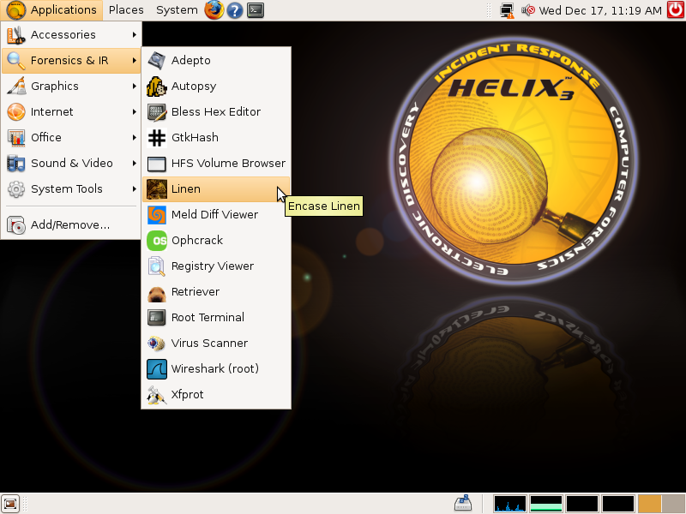This screenshot has height=514, width=686.
Task: Launch Adepto from the Forensics menu
Action: 190,60
